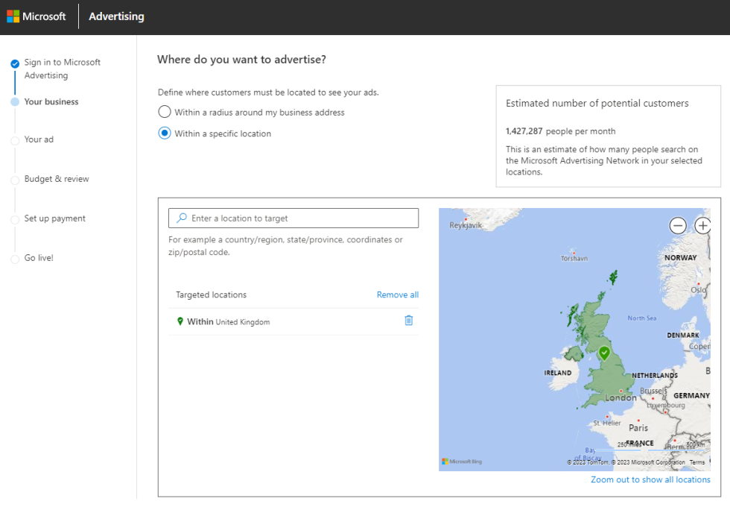Zoom in on the map using the plus icon
This screenshot has height=507, width=730.
[702, 225]
